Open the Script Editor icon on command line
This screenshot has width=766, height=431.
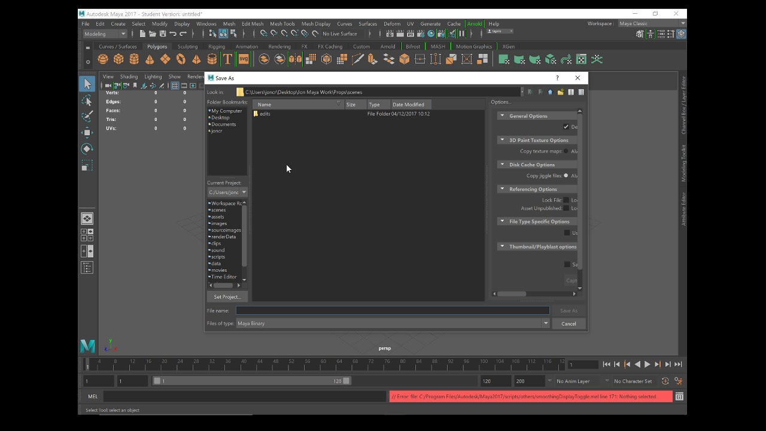tap(679, 396)
